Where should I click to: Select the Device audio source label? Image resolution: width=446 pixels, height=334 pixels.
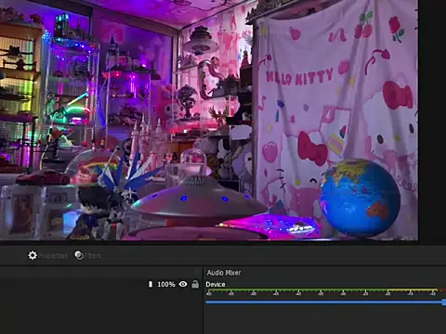click(216, 285)
